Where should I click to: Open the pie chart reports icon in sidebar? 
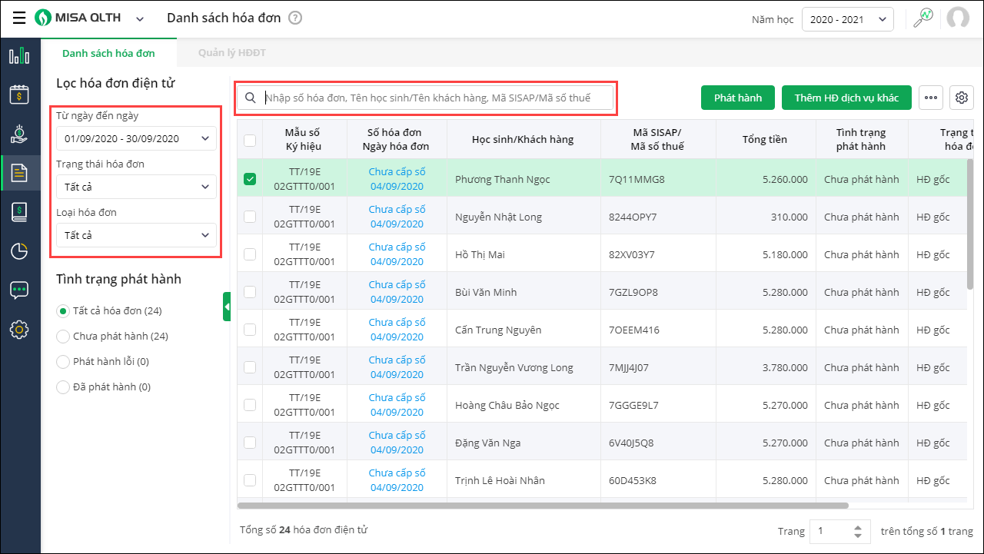point(19,251)
